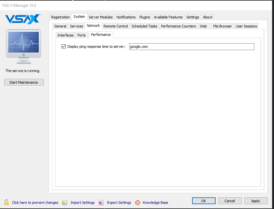Open Performance Counters sub-tab
This screenshot has height=209, width=274.
tap(178, 26)
